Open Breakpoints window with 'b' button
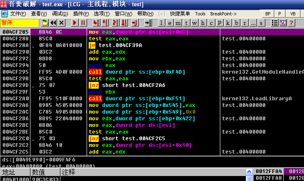This screenshot has height=181, width=304. [237, 23]
